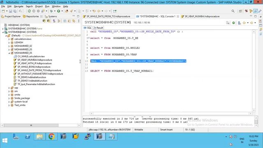Image resolution: width=263 pixels, height=148 pixels.
Task: Click the highlighted perspective icon at top right
Action: click(255, 11)
